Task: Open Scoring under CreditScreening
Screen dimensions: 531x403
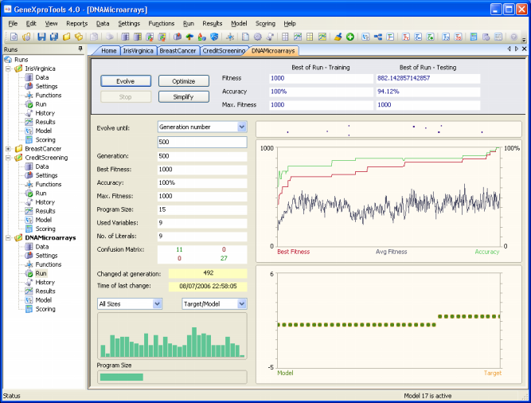Action: click(45, 229)
